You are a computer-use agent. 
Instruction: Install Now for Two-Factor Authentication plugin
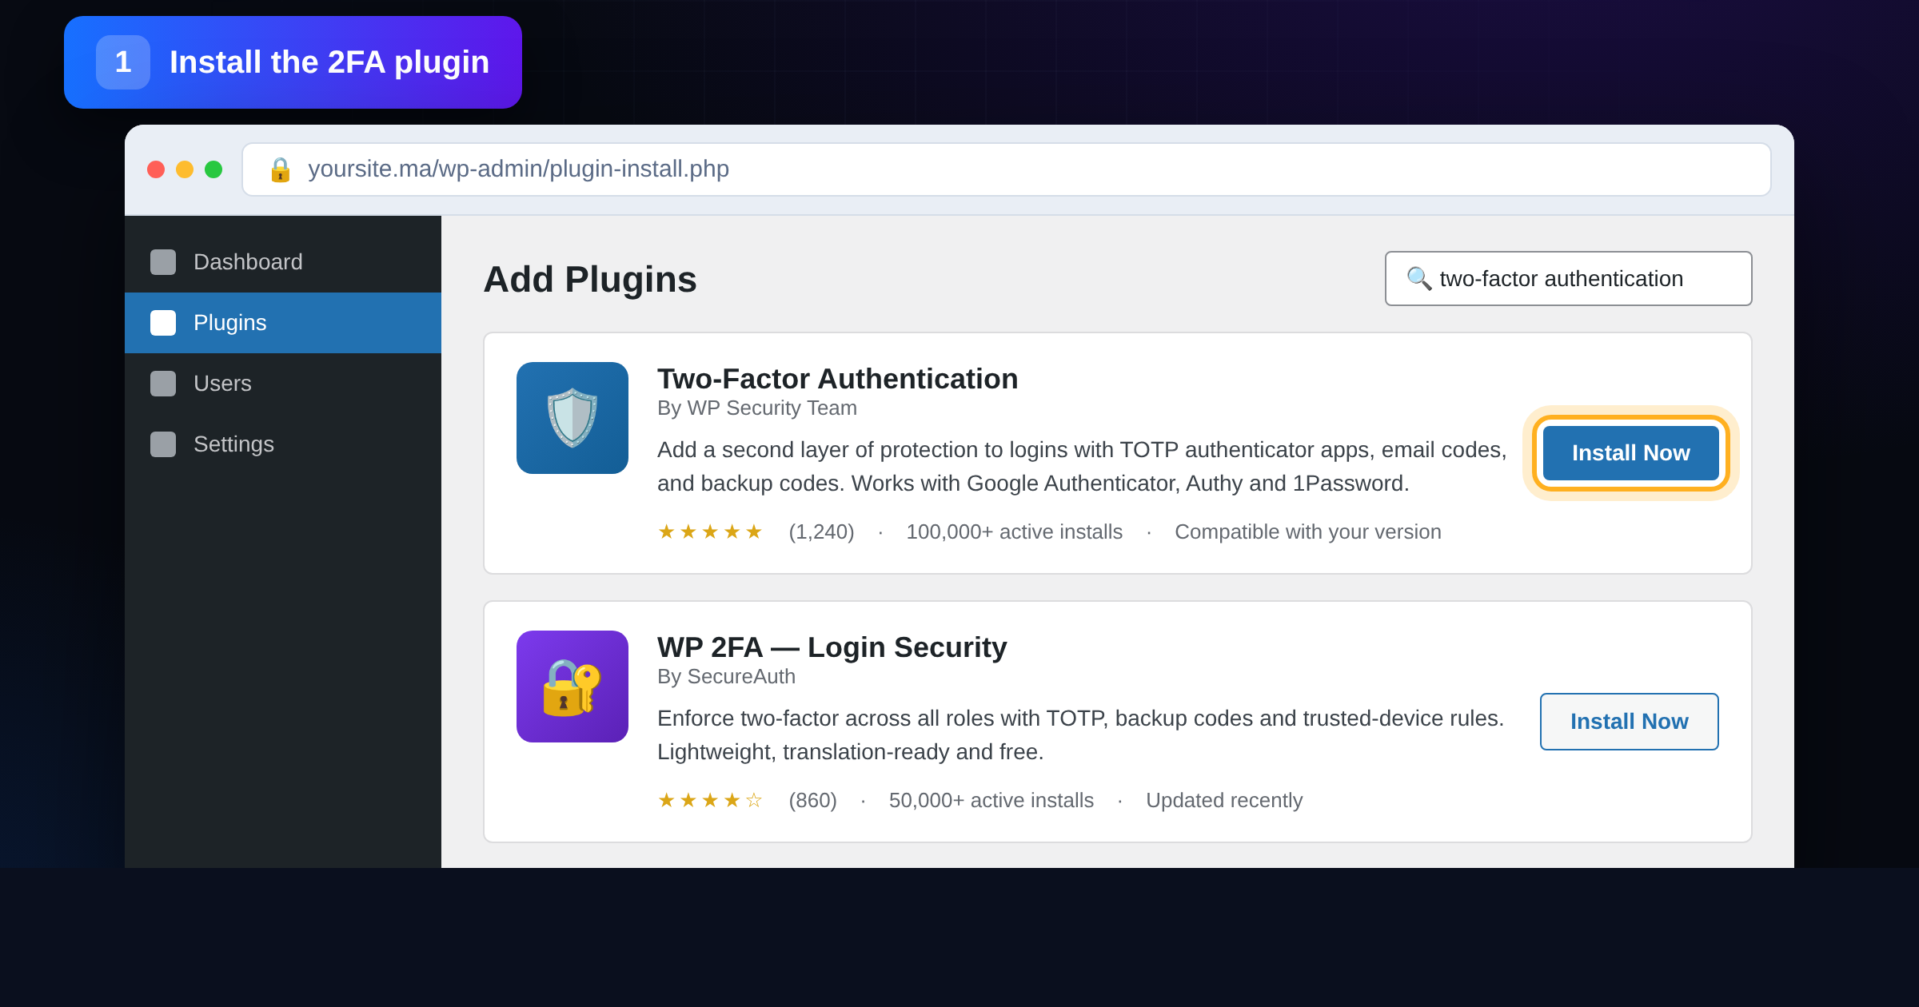point(1631,453)
